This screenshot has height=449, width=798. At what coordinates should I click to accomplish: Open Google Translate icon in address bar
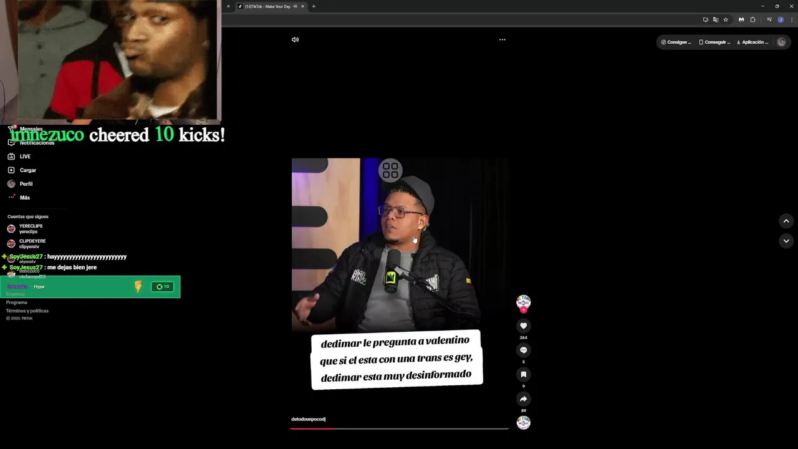point(716,20)
